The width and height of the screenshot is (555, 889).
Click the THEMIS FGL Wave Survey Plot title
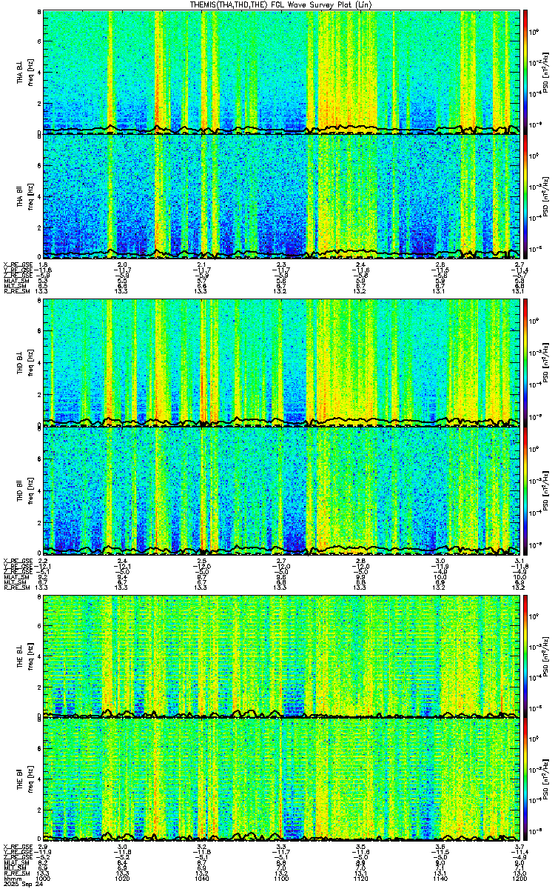click(275, 5)
